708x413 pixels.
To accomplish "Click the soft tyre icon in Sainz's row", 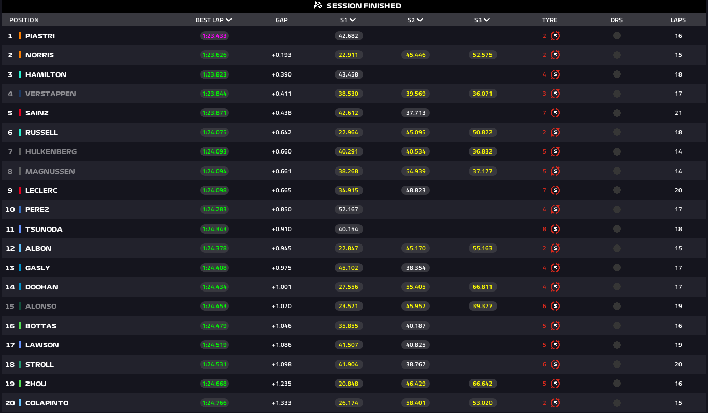I will click(555, 113).
